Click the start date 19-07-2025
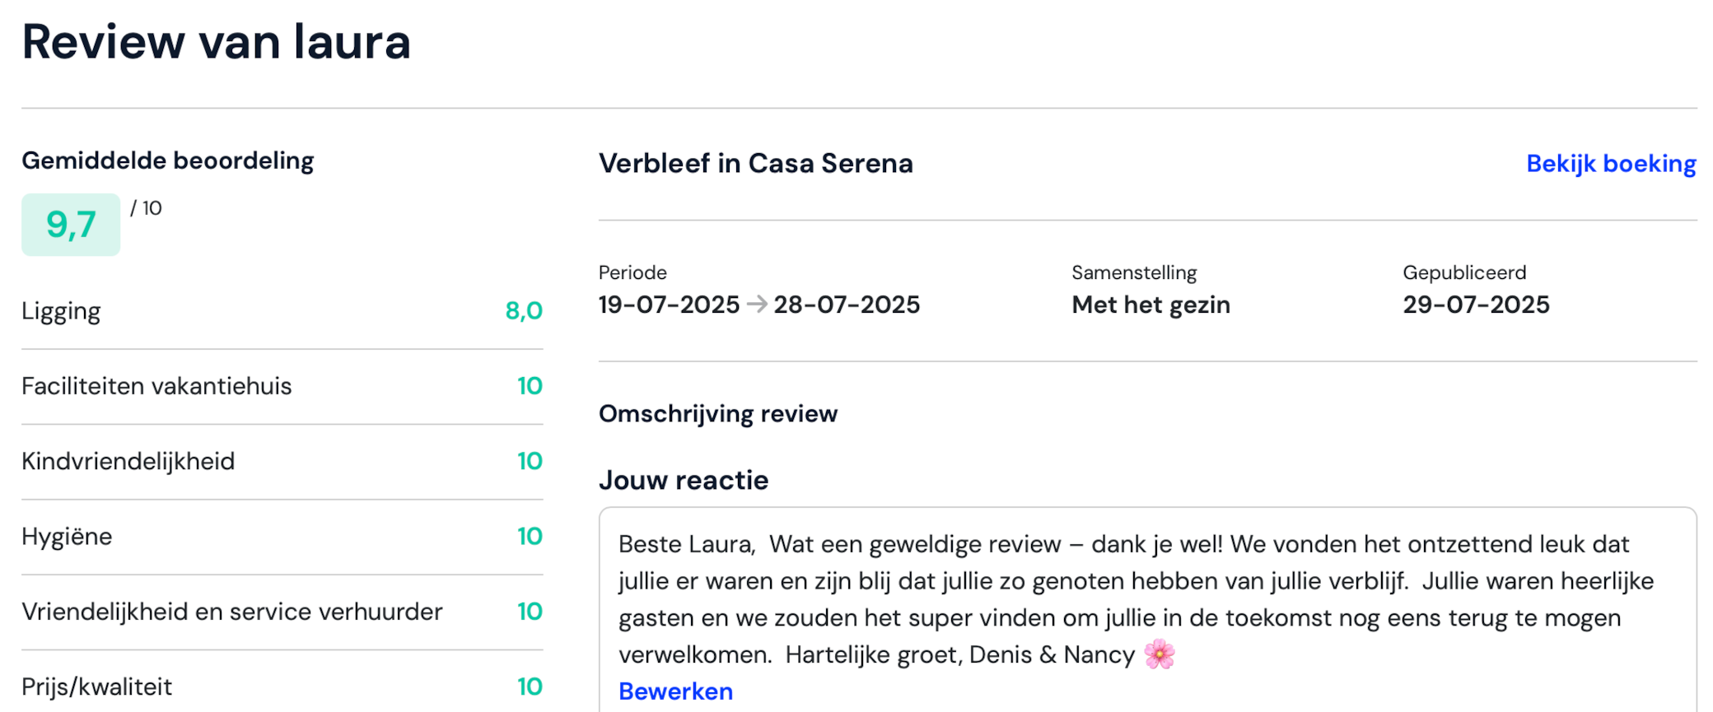The height and width of the screenshot is (712, 1713). 669,305
